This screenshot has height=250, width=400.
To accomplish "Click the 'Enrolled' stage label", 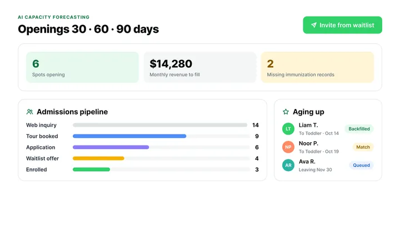I will click(x=37, y=169).
